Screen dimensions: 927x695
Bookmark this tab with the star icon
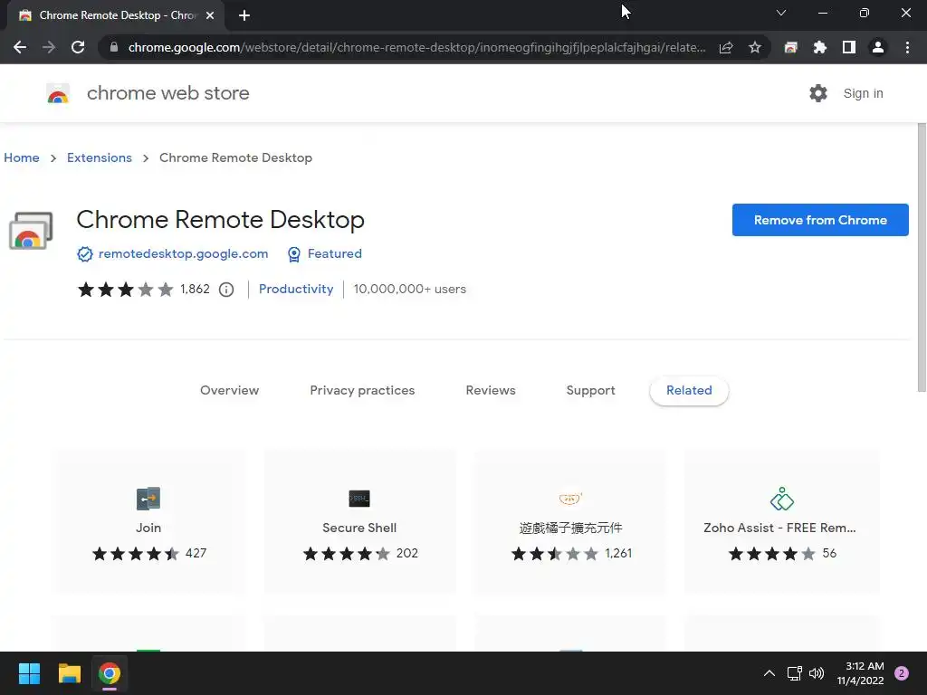755,47
